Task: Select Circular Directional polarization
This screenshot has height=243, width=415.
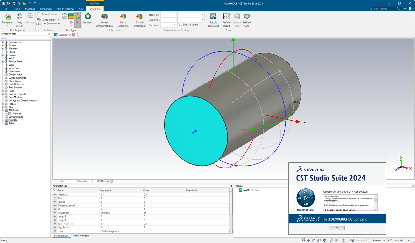Action: tap(139, 19)
